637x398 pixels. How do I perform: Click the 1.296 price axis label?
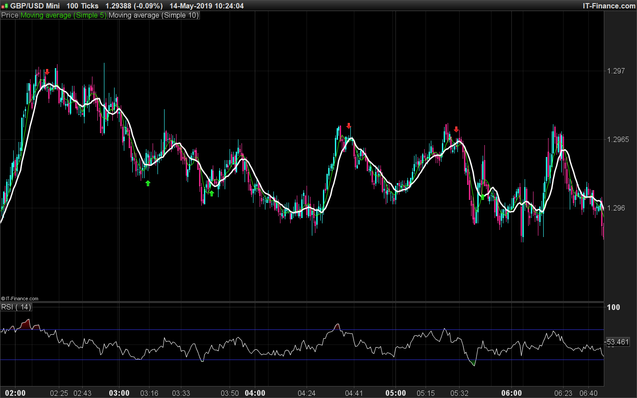(616, 208)
